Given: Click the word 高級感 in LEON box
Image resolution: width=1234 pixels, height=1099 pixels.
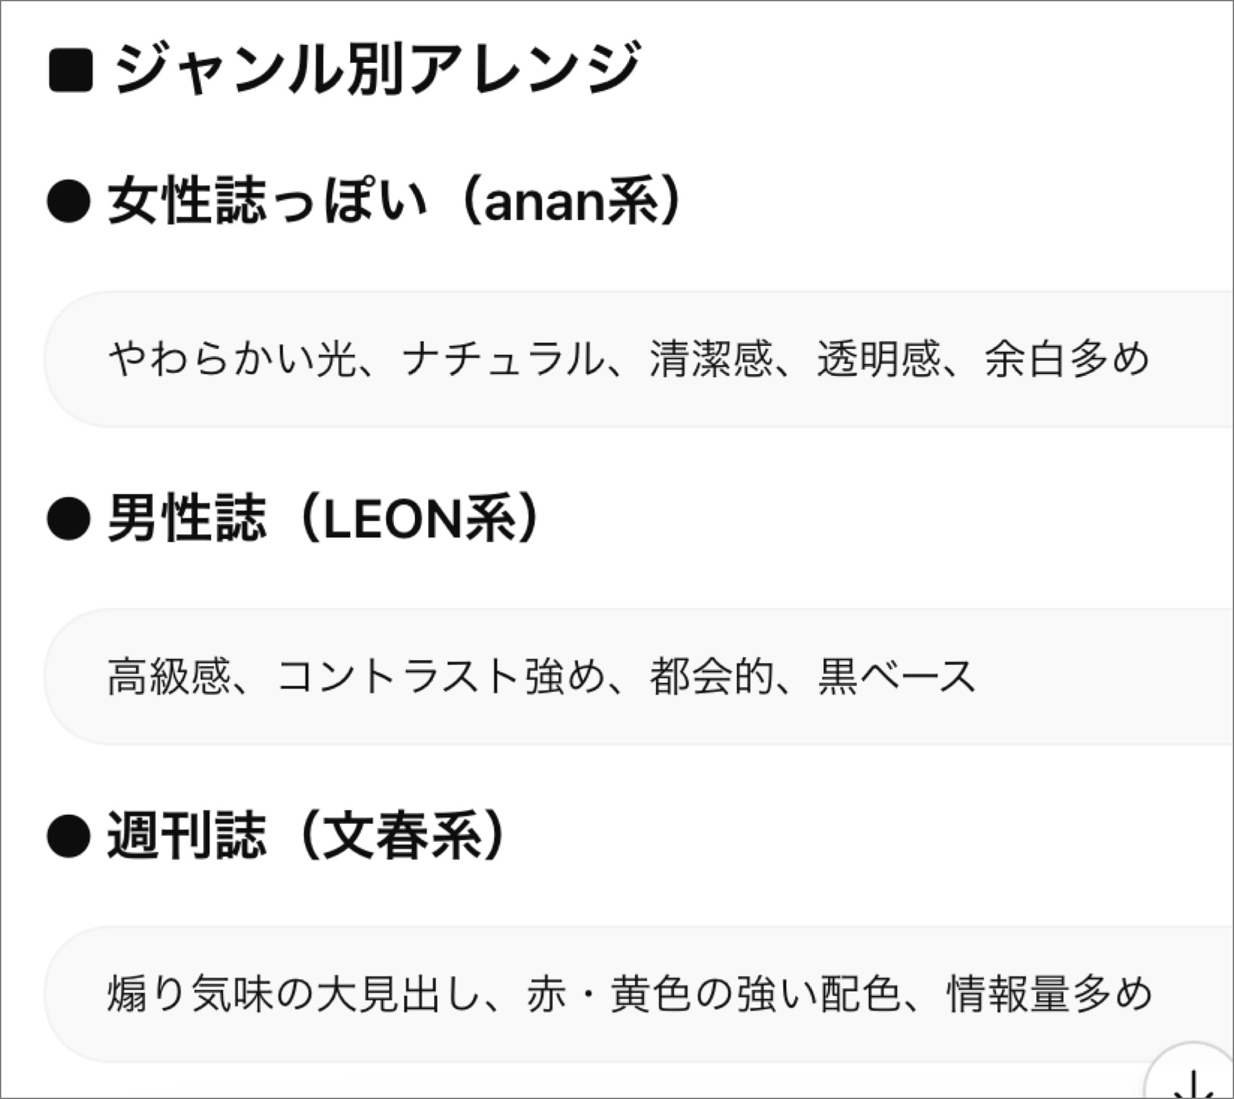Looking at the screenshot, I should [169, 677].
